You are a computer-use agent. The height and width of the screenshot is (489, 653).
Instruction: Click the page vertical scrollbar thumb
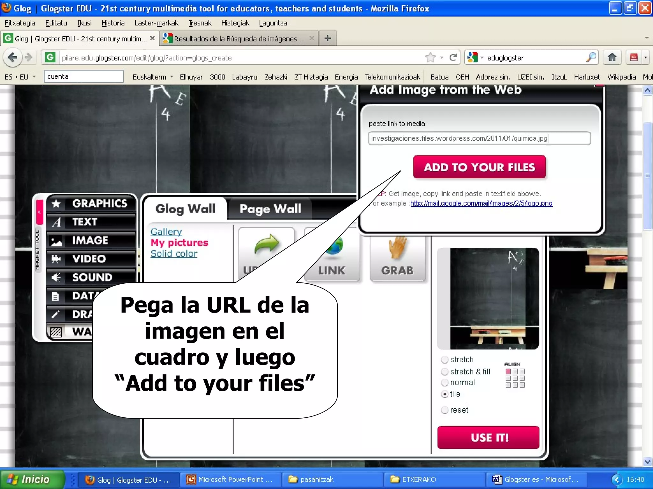pos(647,176)
